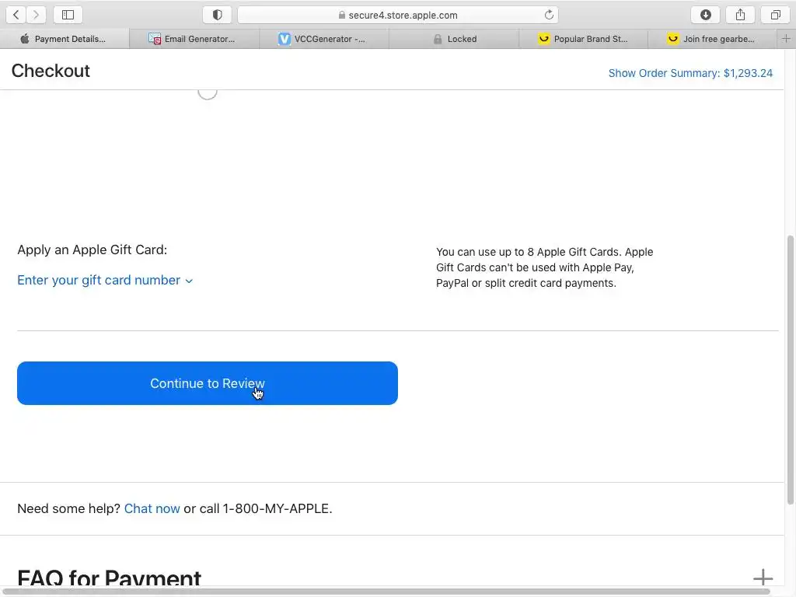Click the Continue to Review button
This screenshot has height=597, width=796.
point(207,383)
